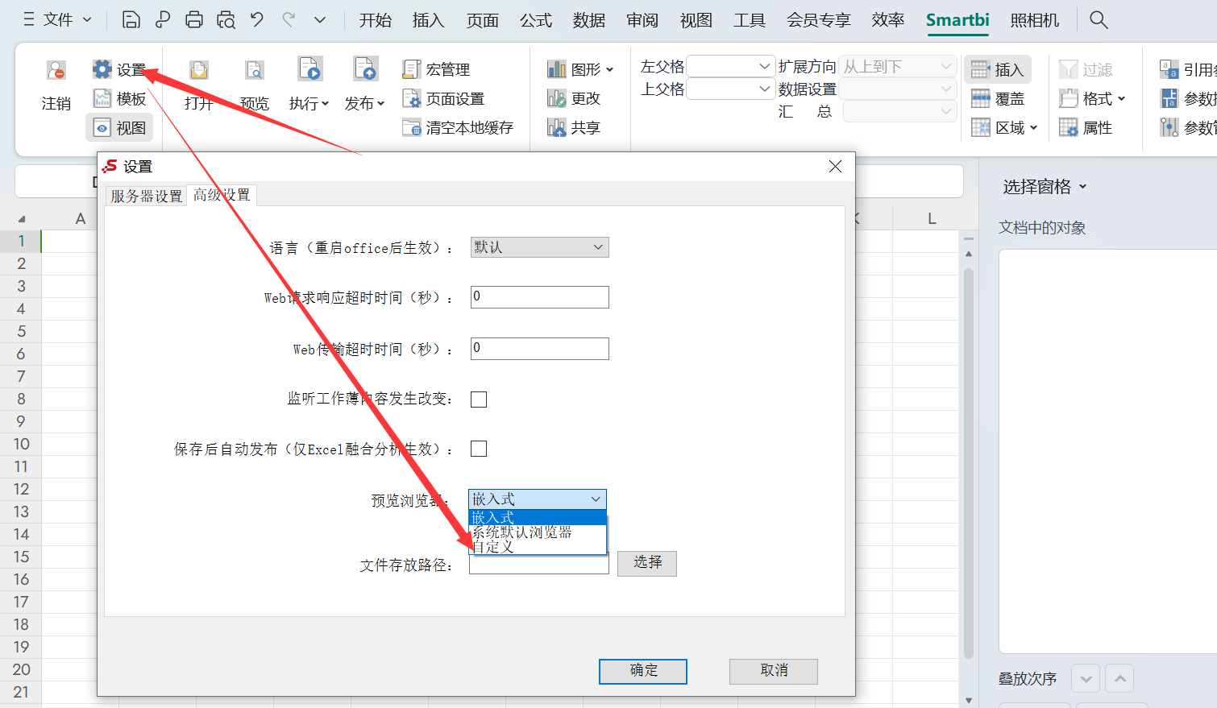
Task: Close the 设置 dialog
Action: pyautogui.click(x=835, y=167)
